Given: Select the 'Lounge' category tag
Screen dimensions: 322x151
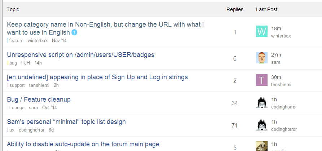Looking at the screenshot, I should pyautogui.click(x=17, y=108).
